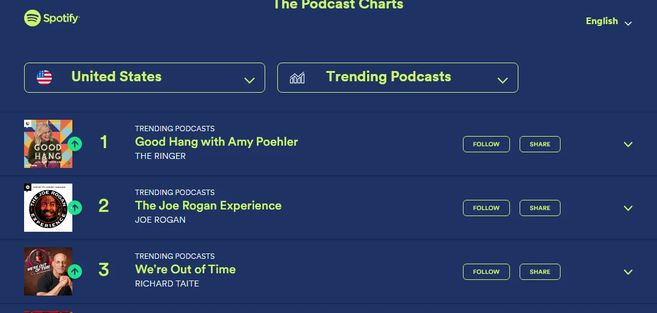This screenshot has width=657, height=313.
Task: Click THE RINGER publisher text
Action: click(x=160, y=156)
